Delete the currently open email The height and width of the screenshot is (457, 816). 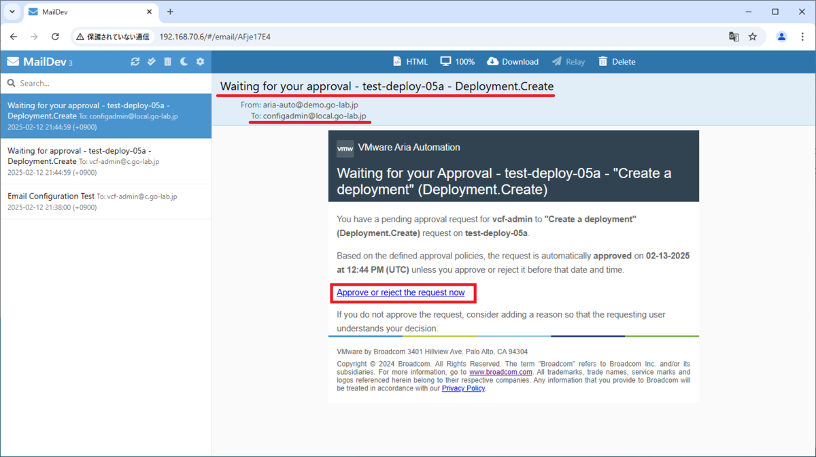[x=617, y=62]
